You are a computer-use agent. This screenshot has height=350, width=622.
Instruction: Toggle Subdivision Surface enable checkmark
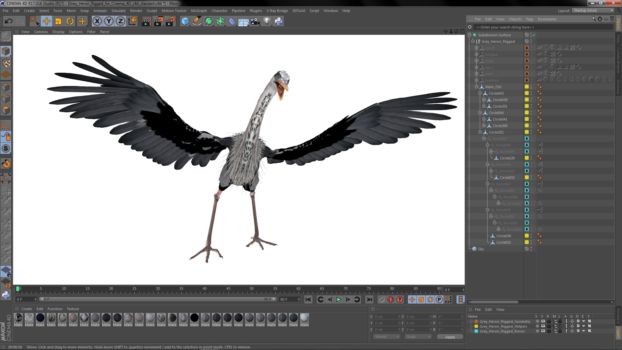tap(534, 35)
